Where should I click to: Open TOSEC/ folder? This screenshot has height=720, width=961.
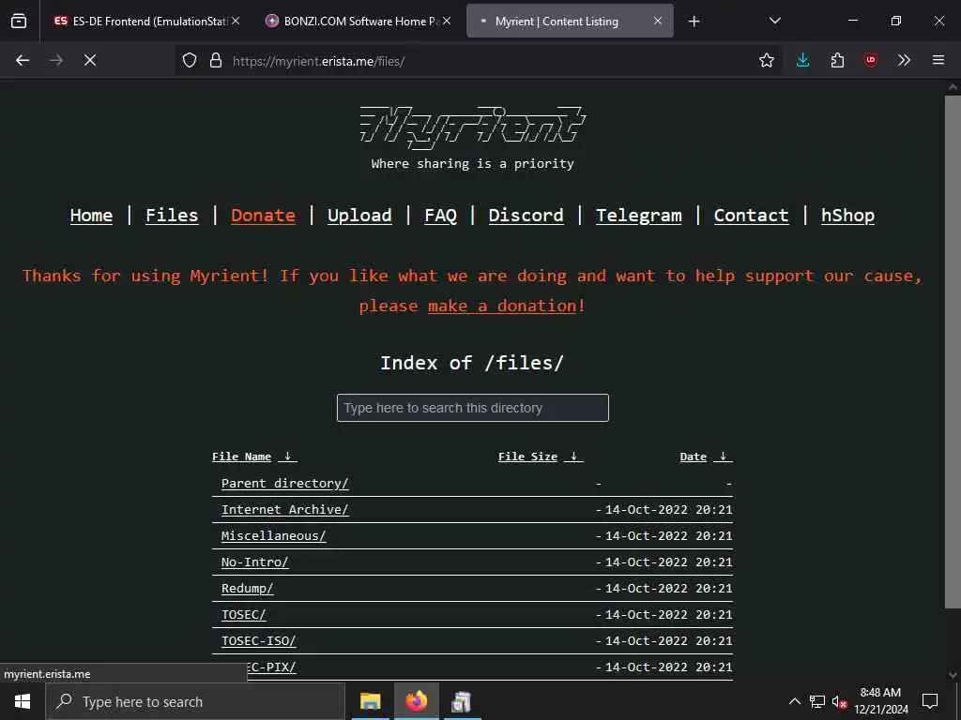tap(243, 615)
